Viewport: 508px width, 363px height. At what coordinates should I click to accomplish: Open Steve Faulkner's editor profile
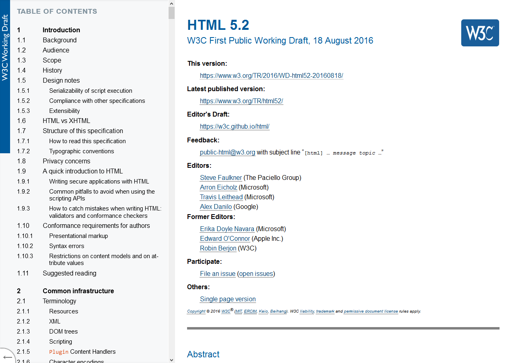pyautogui.click(x=221, y=177)
